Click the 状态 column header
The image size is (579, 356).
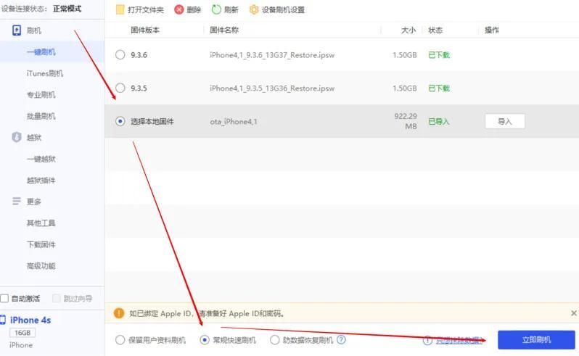(435, 30)
